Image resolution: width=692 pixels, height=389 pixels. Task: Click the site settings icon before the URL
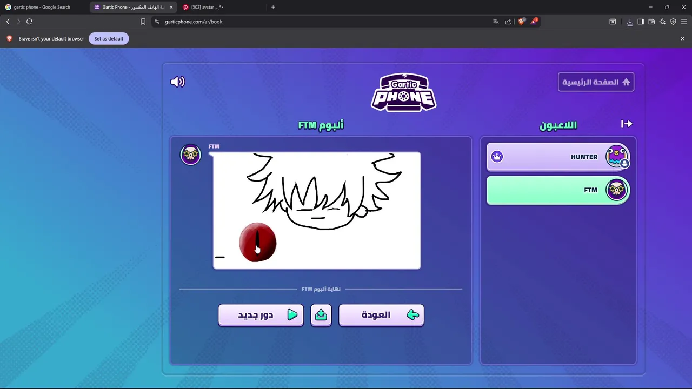click(157, 22)
